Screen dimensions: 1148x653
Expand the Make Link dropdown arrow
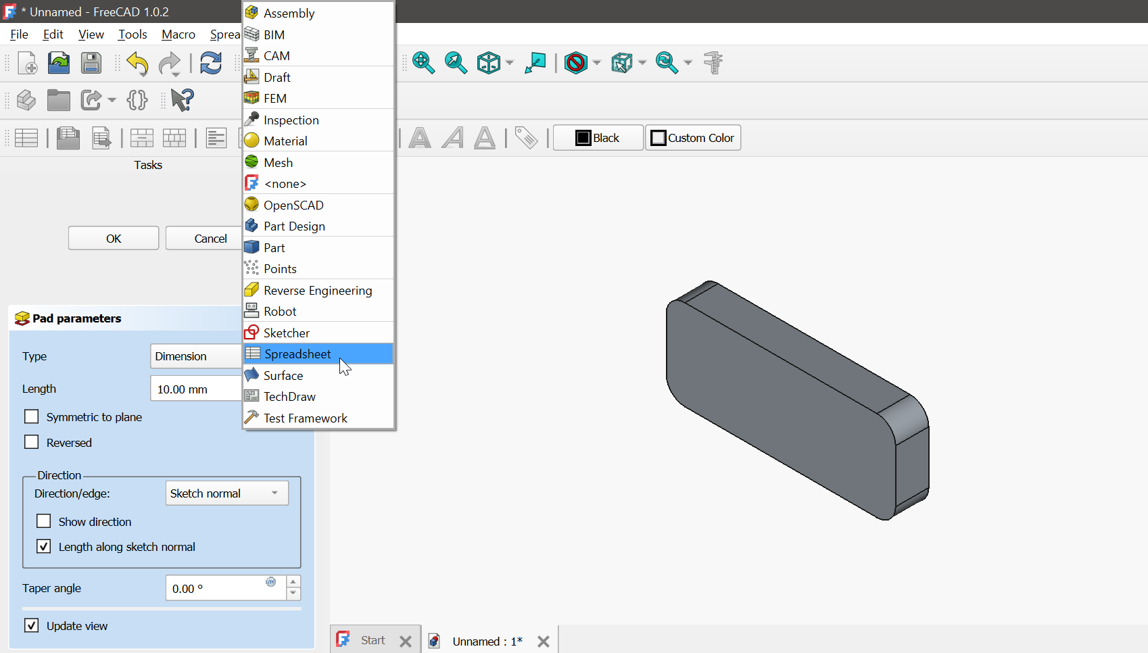[x=112, y=100]
